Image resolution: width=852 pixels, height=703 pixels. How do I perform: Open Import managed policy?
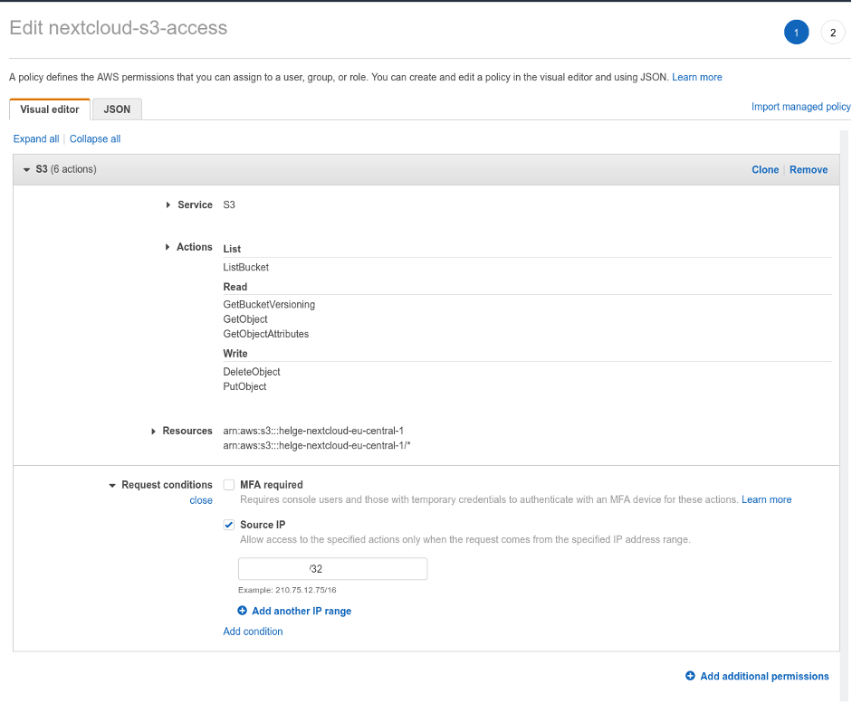(x=800, y=106)
